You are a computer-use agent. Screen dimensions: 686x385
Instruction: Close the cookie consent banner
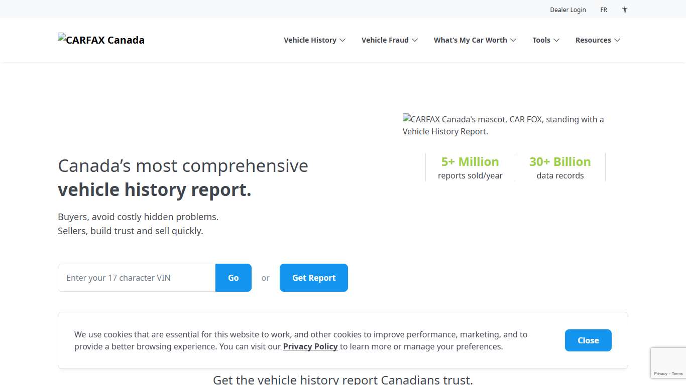click(x=588, y=340)
